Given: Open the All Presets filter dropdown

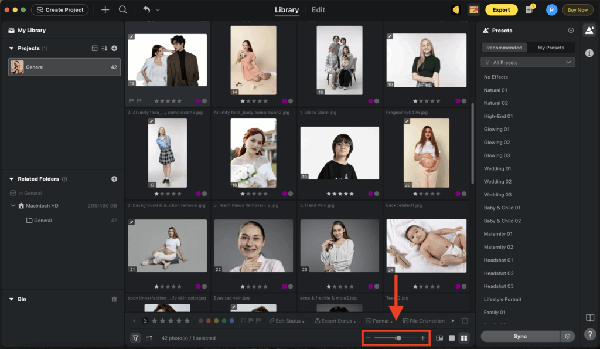Looking at the screenshot, I should click(x=528, y=62).
